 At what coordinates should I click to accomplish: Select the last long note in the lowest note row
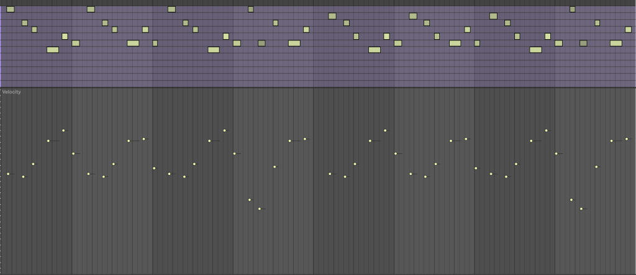(x=535, y=50)
